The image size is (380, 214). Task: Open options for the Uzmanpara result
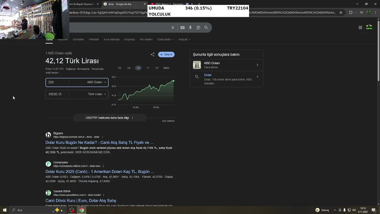point(103,166)
